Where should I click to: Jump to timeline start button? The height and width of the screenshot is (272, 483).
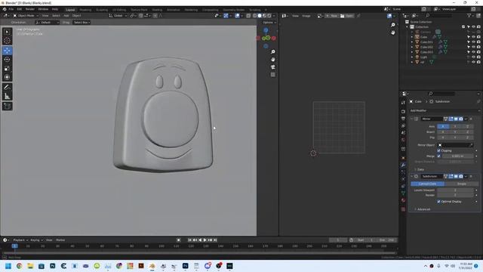tap(189, 240)
